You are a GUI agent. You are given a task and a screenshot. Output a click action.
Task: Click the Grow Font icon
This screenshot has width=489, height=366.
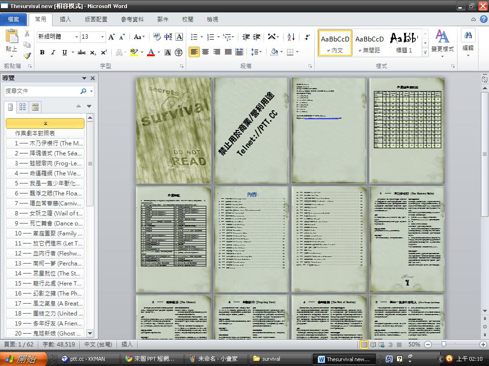tap(111, 37)
